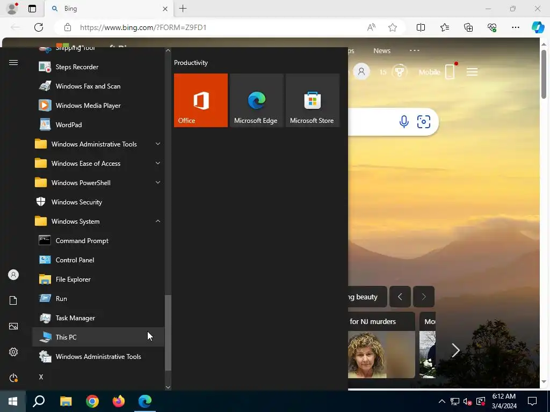Screen dimensions: 550x412
Task: Open File Explorer on the taskbar
Action: 66,401
